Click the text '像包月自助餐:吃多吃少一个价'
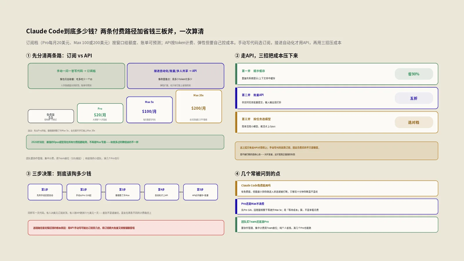The width and height of the screenshot is (464, 261). (76, 79)
